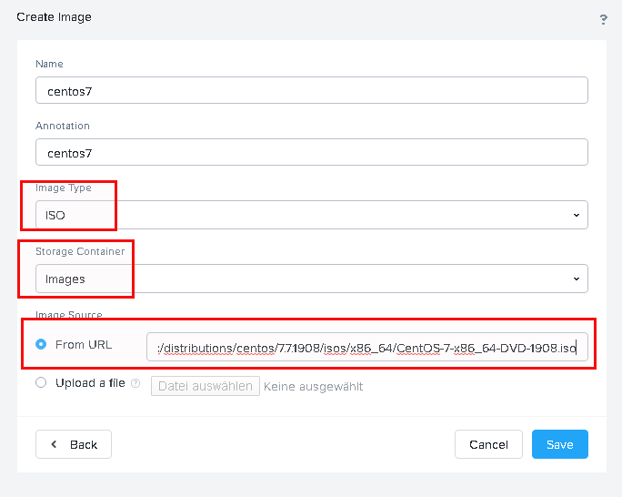Click the Create Image dialog title

[x=54, y=17]
